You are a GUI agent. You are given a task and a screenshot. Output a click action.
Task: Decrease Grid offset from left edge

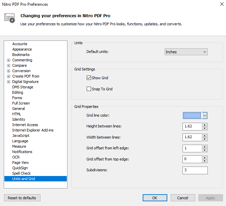click(x=204, y=150)
